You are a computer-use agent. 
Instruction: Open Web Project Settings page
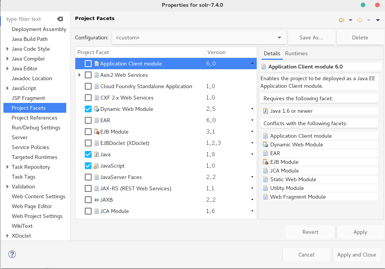coord(37,216)
